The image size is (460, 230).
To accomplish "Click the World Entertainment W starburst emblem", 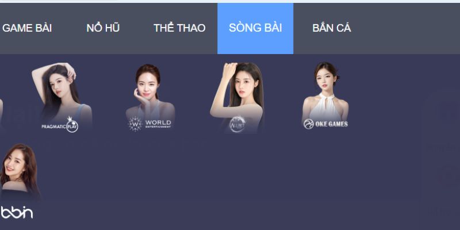I will (135, 124).
